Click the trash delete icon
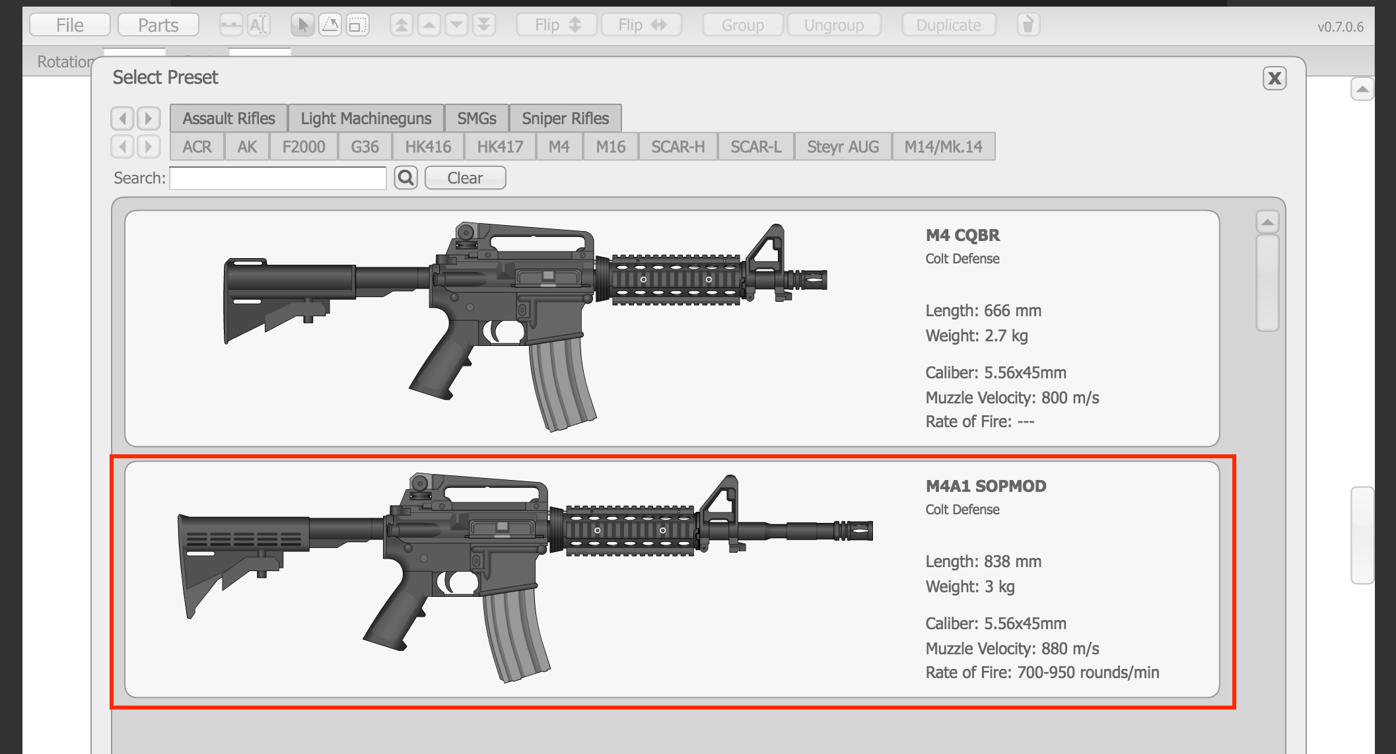 pos(1028,25)
